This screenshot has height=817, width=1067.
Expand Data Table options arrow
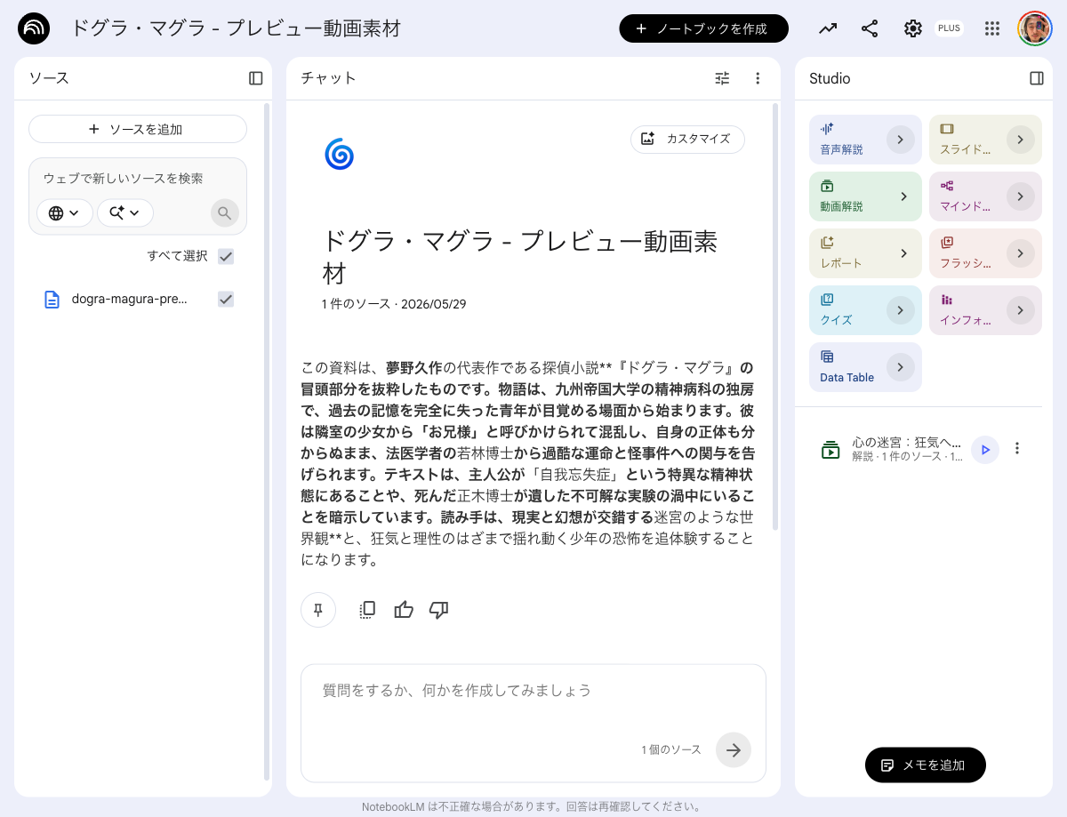(x=901, y=367)
